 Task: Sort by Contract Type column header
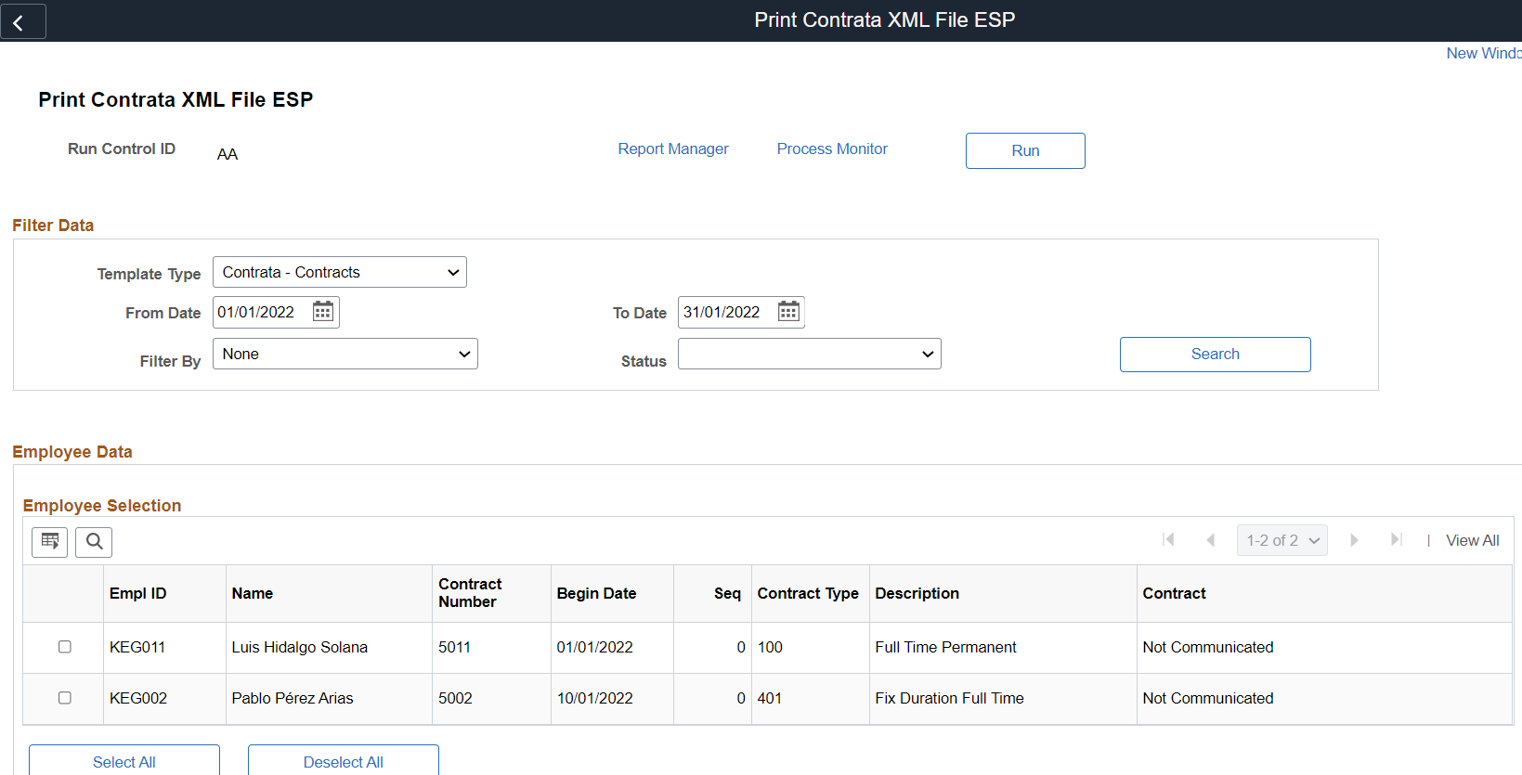808,593
